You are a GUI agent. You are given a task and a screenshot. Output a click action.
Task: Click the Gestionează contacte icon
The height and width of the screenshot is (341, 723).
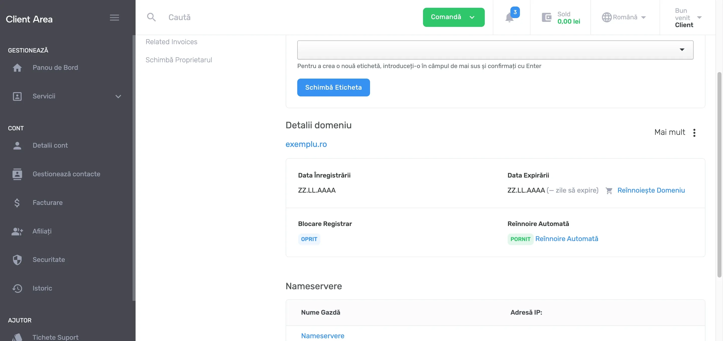17,174
